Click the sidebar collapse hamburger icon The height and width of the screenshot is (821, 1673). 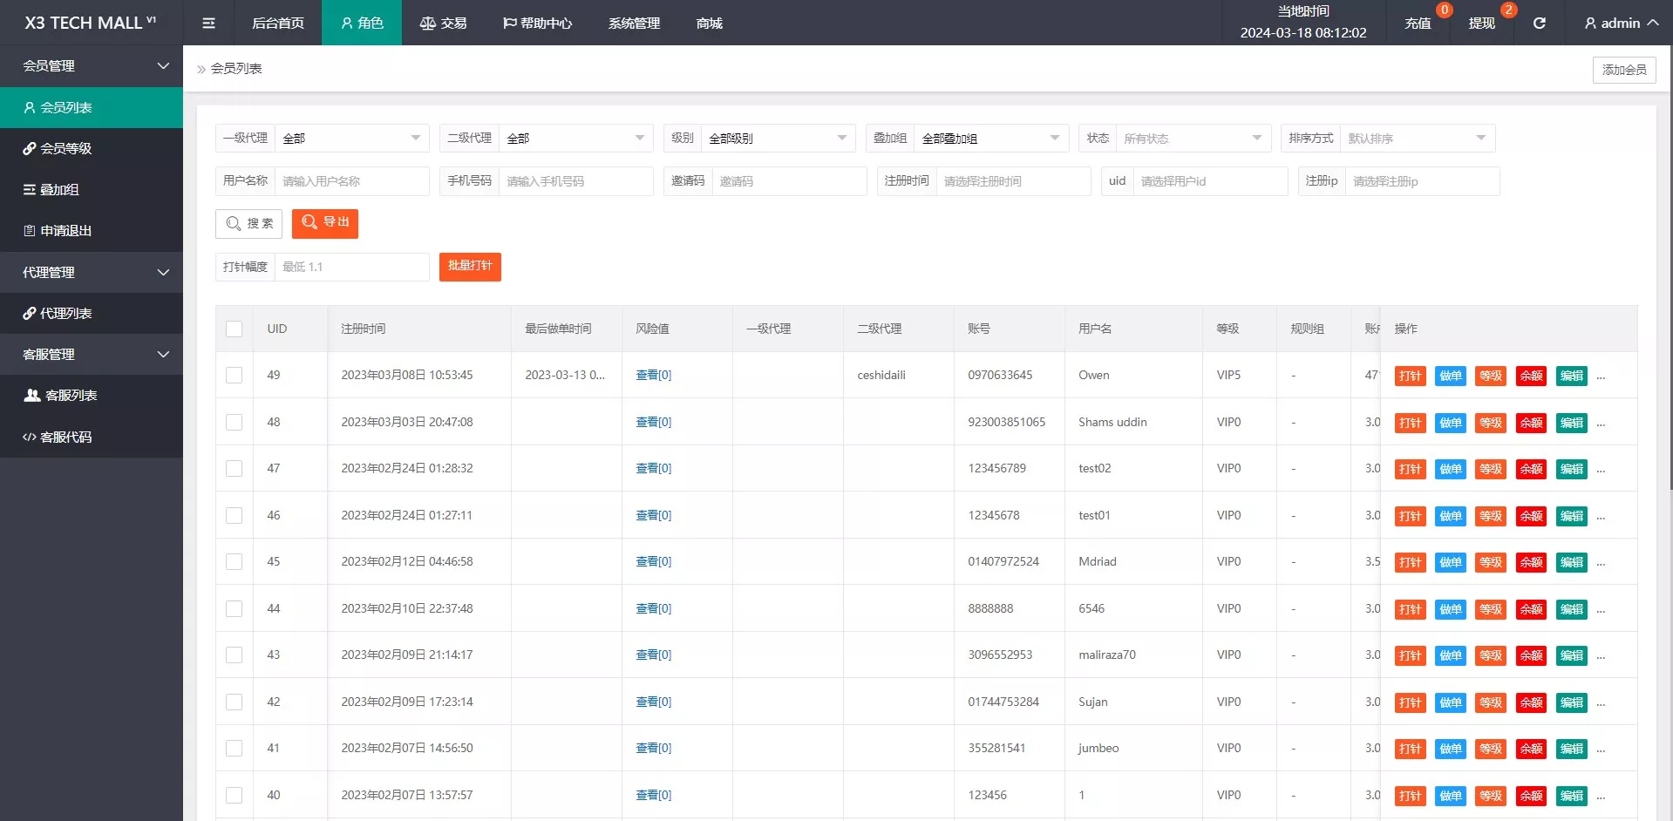tap(208, 24)
